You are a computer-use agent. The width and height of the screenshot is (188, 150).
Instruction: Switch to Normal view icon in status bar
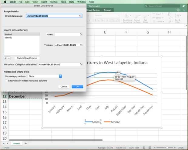click(x=144, y=148)
